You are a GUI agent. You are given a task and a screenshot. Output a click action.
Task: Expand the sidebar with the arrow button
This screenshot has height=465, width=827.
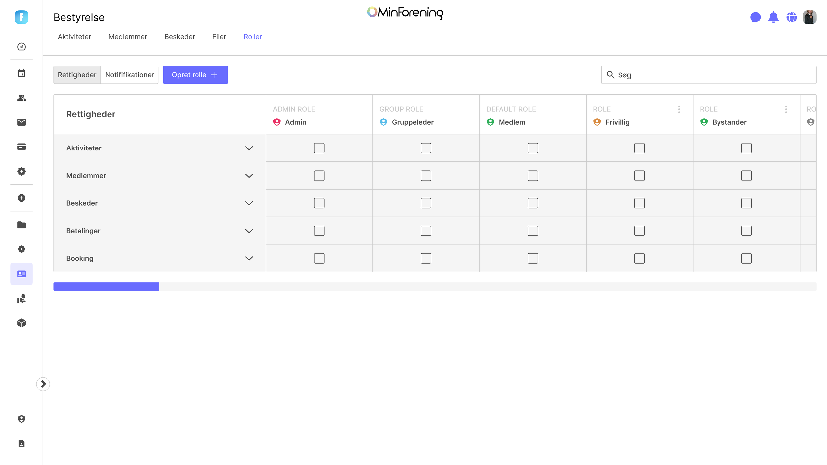43,384
